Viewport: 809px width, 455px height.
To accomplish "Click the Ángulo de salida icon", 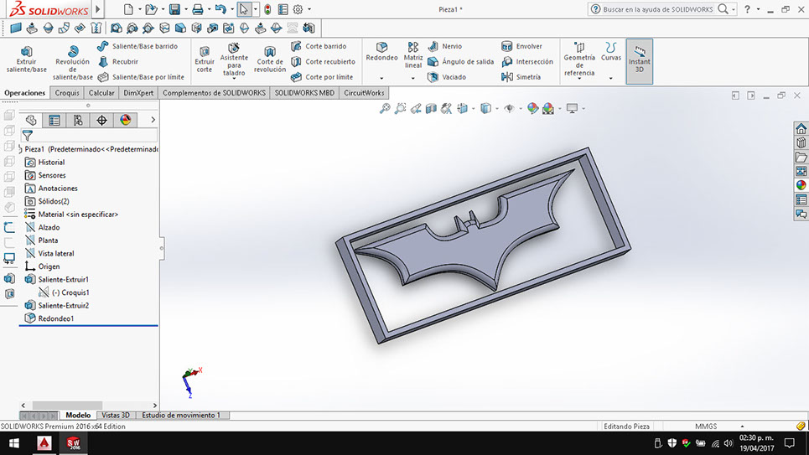I will [433, 62].
